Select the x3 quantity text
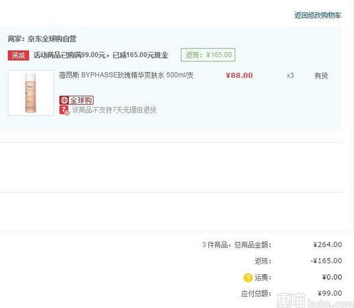Viewport: 354px width, 308px height. pos(290,76)
